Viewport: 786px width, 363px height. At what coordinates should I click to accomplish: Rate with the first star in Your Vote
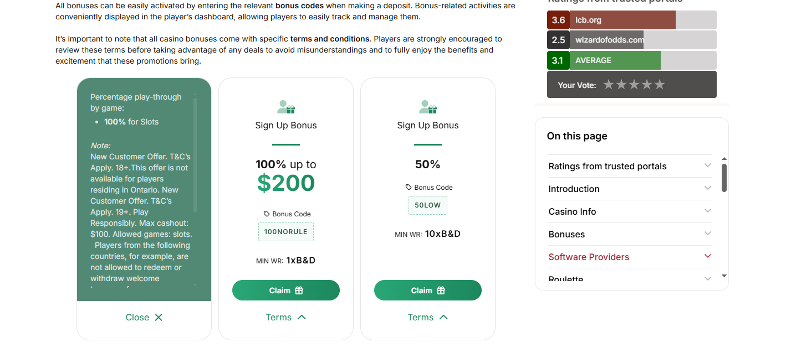(609, 85)
